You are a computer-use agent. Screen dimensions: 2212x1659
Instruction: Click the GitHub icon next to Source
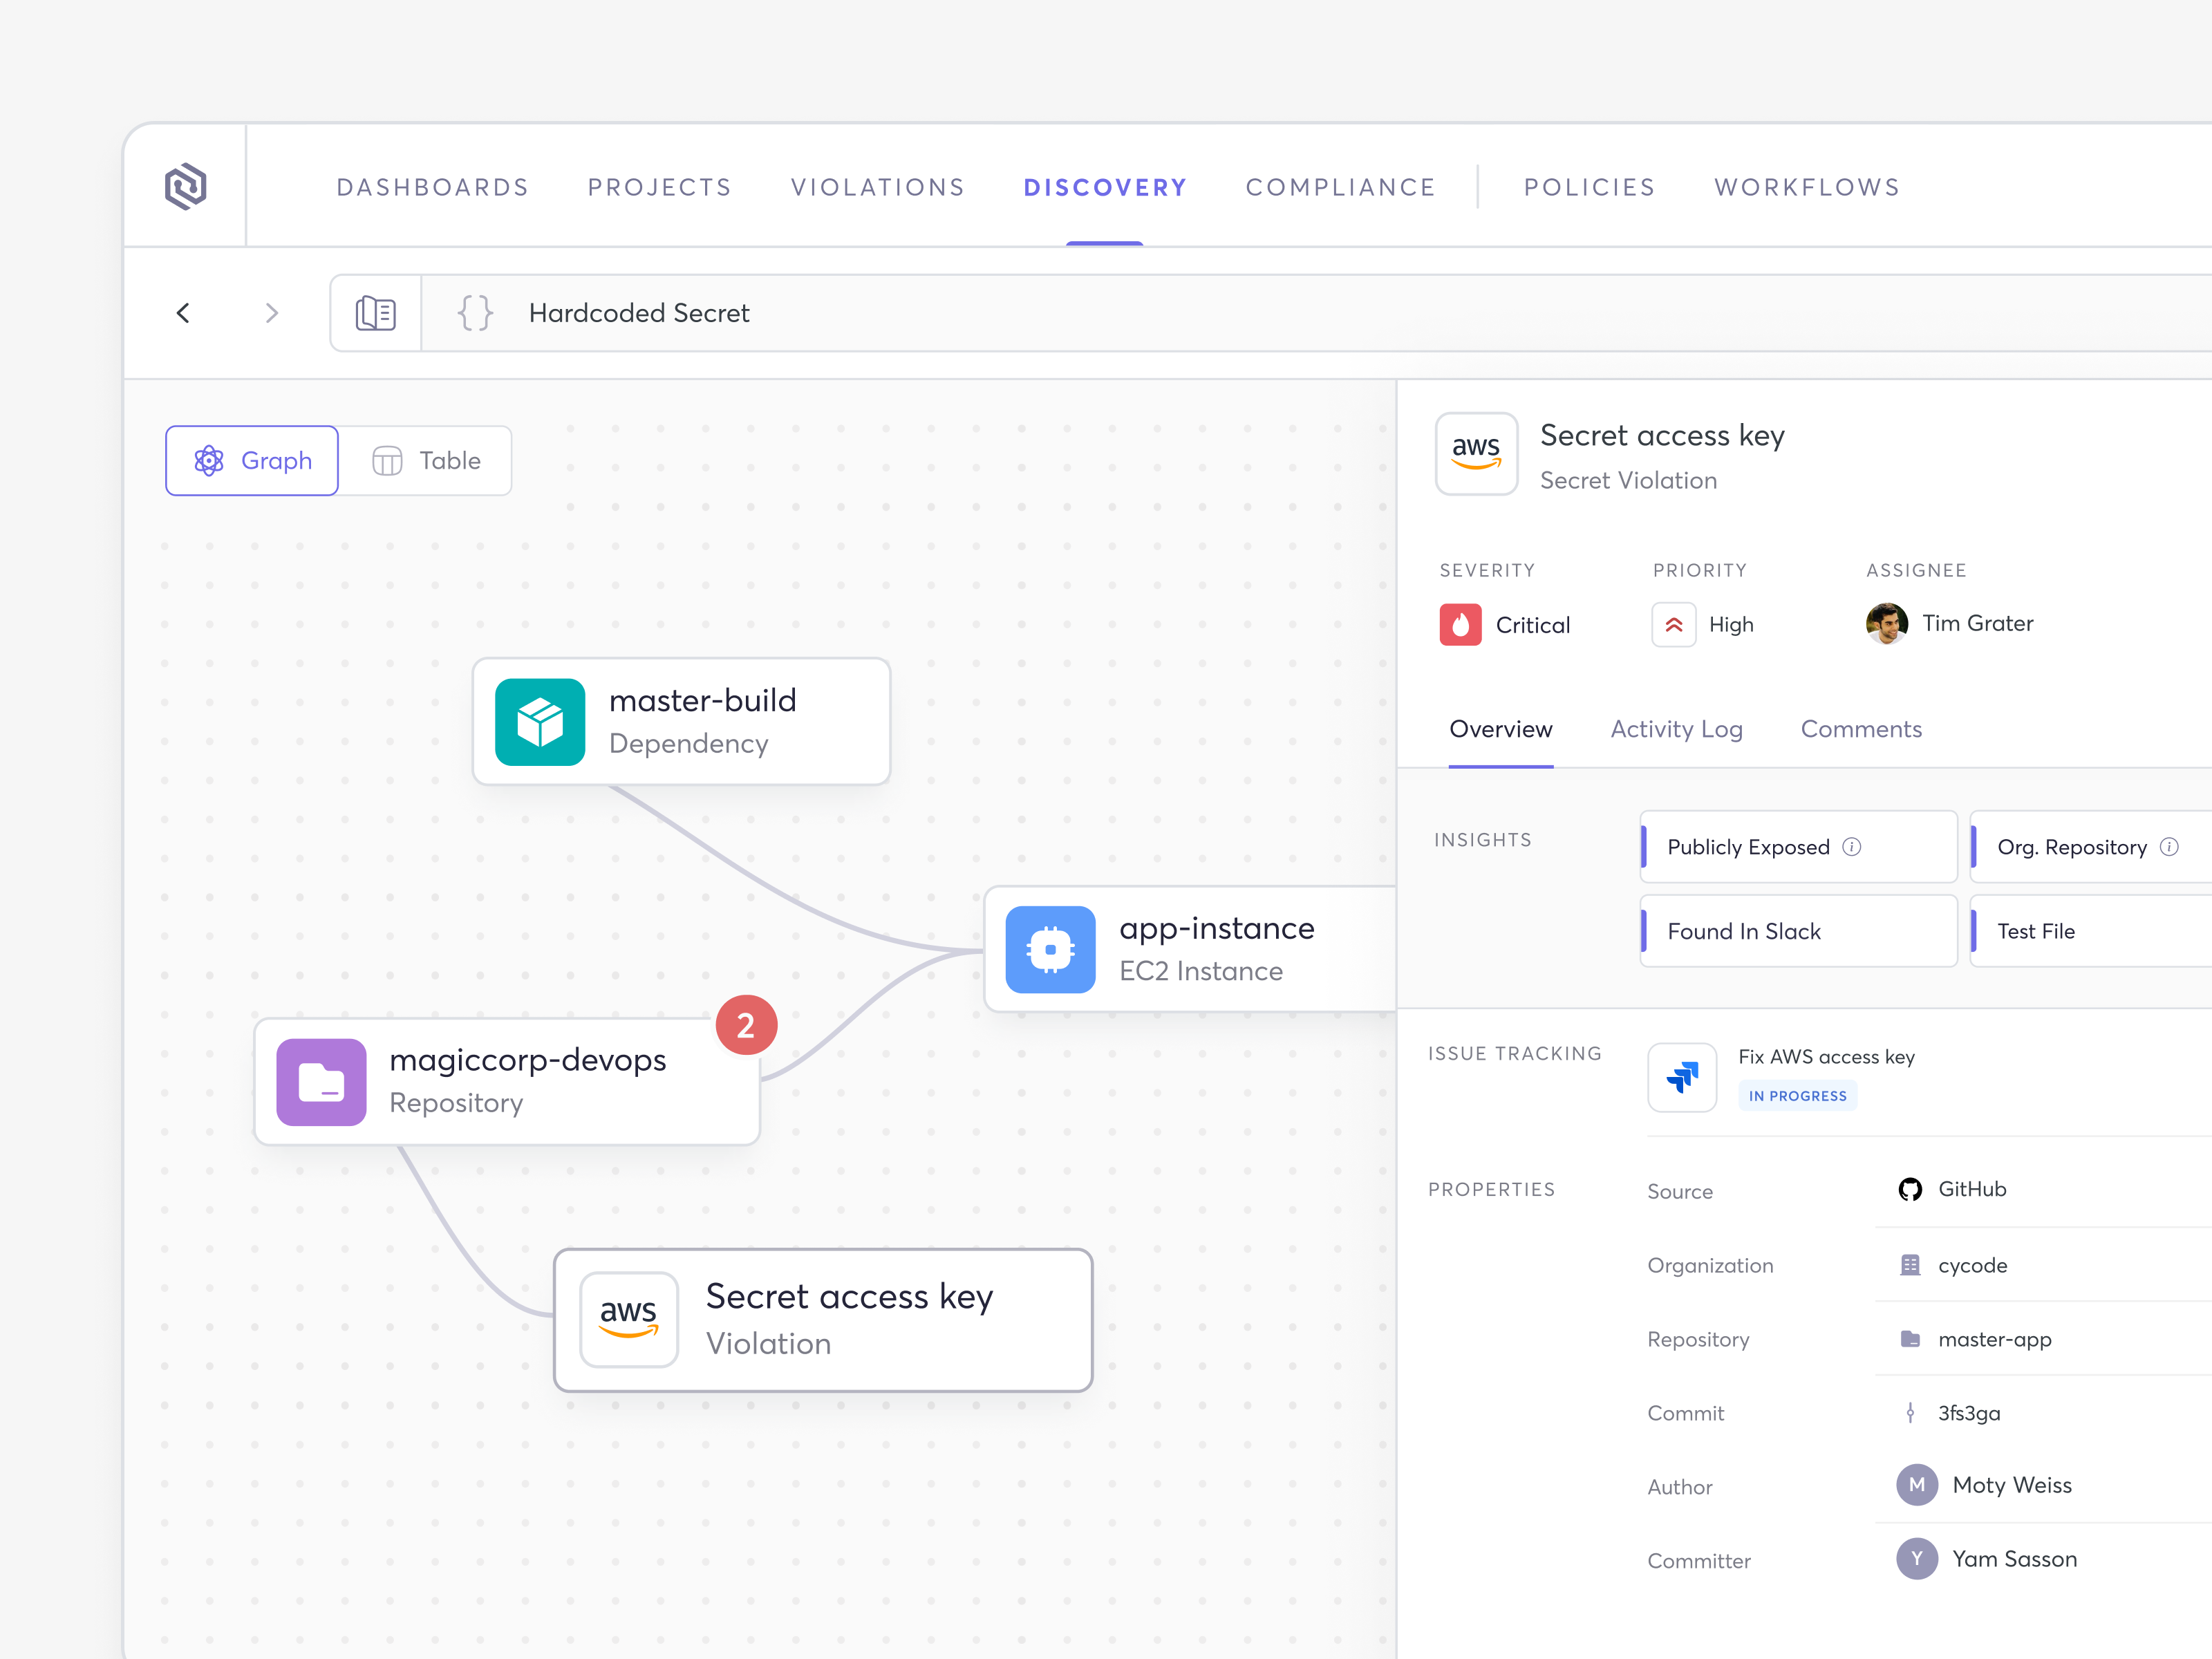click(x=1911, y=1189)
